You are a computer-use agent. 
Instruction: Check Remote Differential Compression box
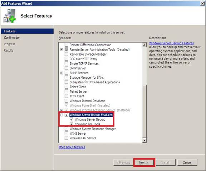click(67, 45)
